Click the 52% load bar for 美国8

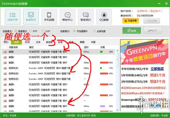pos(103,106)
